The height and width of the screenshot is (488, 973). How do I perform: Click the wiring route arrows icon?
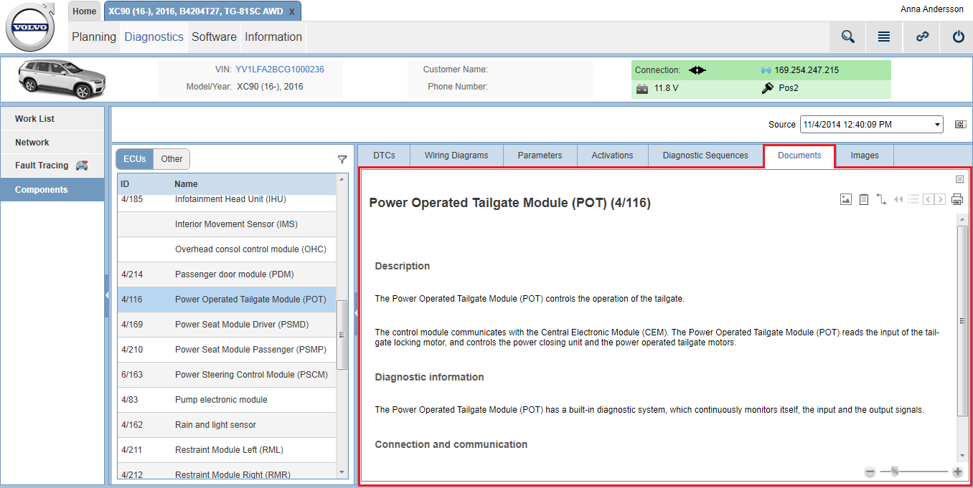click(x=882, y=199)
